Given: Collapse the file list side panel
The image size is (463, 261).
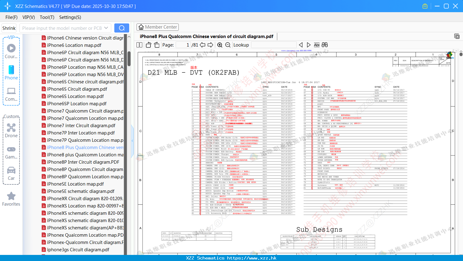Looking at the screenshot, I should point(132,141).
